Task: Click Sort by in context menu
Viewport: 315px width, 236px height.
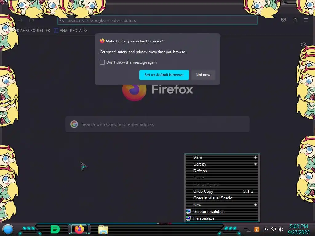Action: click(222, 164)
